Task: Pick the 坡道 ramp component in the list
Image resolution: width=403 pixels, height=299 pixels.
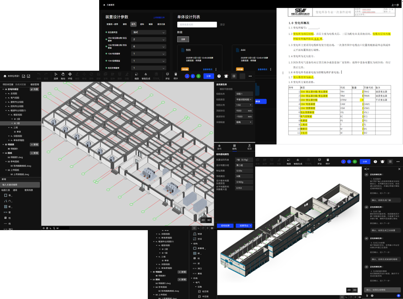Action: pyautogui.click(x=198, y=234)
